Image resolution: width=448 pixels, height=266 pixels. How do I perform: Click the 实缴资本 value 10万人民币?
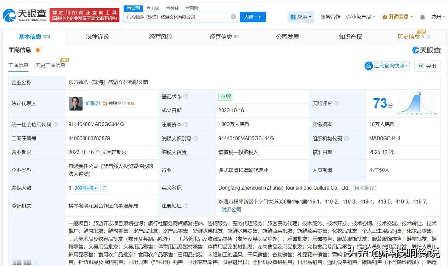pyautogui.click(x=382, y=124)
